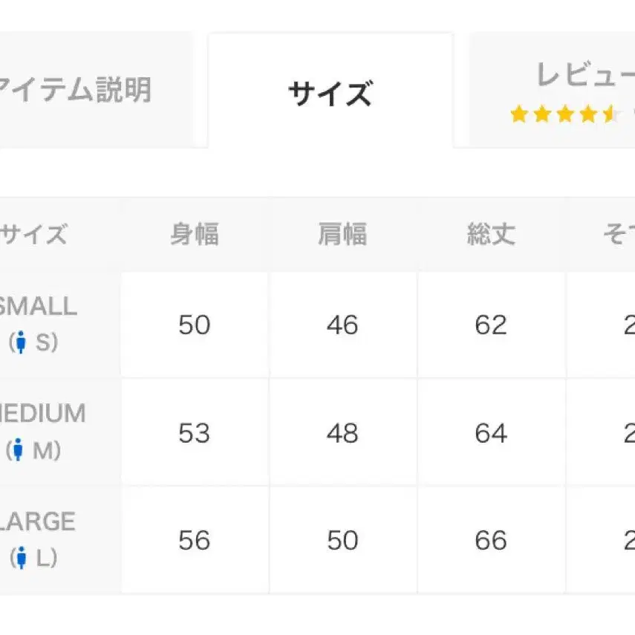This screenshot has height=635, width=635.
Task: Click the 身幅 column header
Action: (195, 234)
